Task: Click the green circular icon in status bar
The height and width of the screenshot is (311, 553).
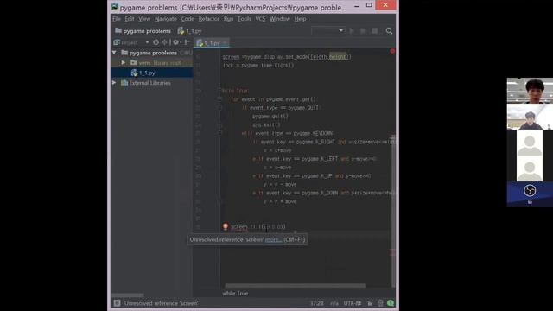Action: [391, 303]
